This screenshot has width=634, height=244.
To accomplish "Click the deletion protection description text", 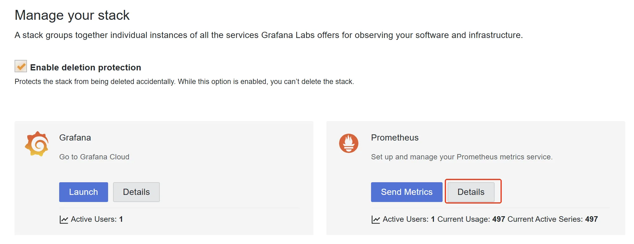I will (184, 82).
